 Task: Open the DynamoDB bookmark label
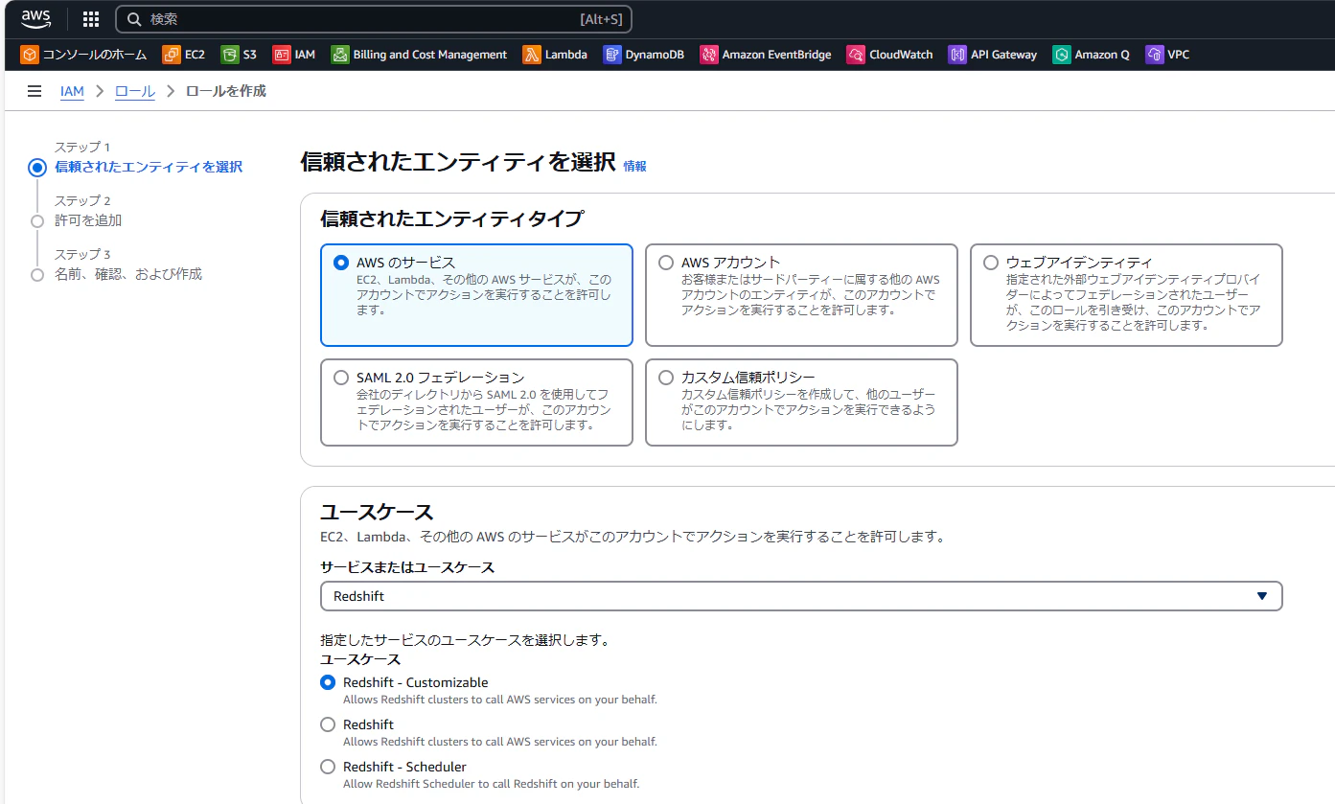click(x=655, y=55)
